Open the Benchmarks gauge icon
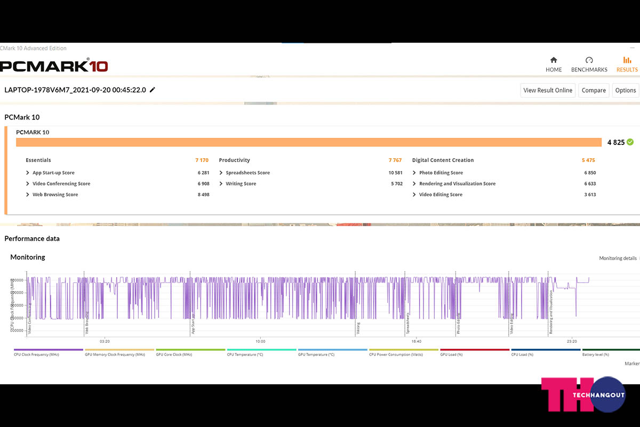 589,60
